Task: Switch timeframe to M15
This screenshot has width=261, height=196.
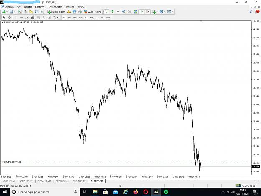Action: point(75,17)
